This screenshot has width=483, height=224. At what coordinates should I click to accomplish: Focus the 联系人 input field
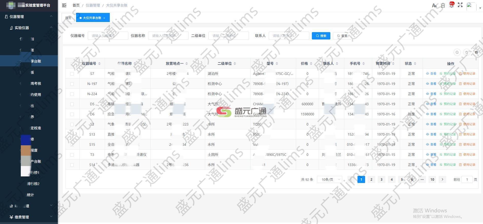[x=289, y=36]
